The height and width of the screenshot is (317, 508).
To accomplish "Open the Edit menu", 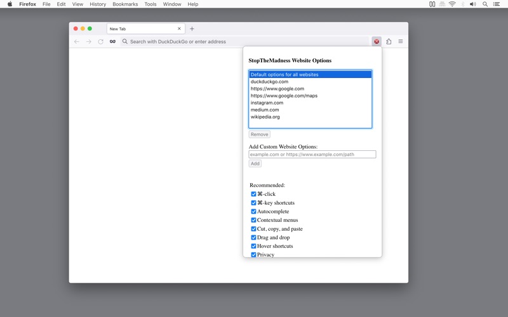I will tap(61, 4).
